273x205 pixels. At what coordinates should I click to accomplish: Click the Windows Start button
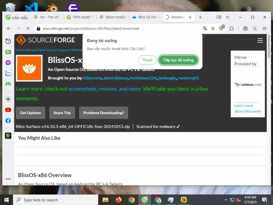(x=6, y=200)
